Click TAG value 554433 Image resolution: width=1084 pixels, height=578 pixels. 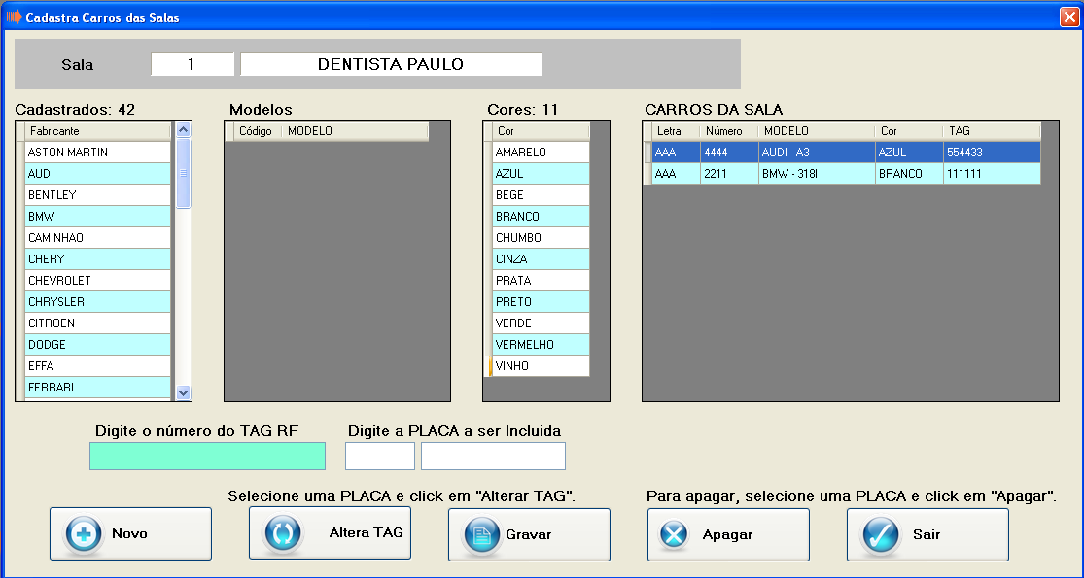click(992, 152)
